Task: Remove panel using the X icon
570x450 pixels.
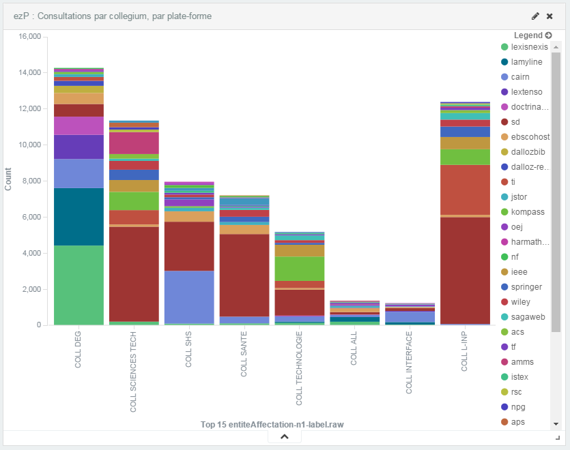Action: (550, 16)
